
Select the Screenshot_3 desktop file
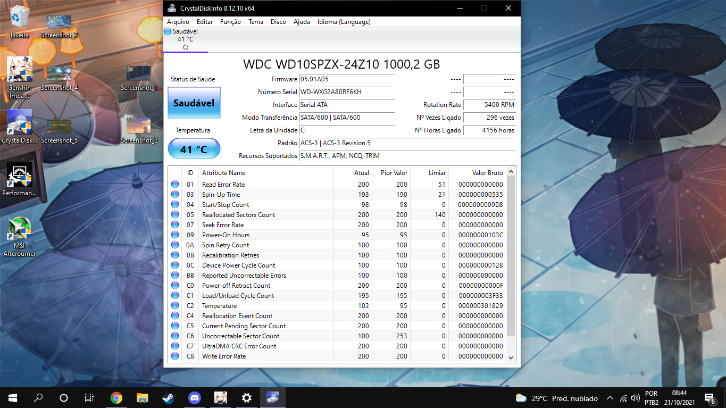[x=59, y=27]
